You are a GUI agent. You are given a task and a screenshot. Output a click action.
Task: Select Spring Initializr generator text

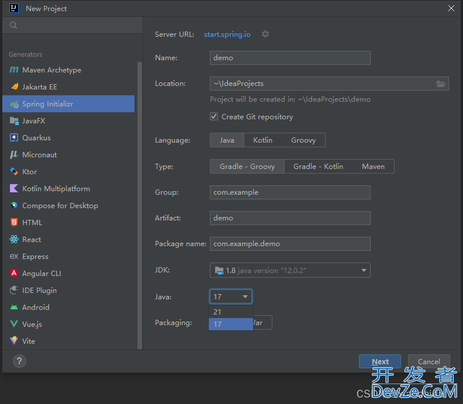click(47, 104)
